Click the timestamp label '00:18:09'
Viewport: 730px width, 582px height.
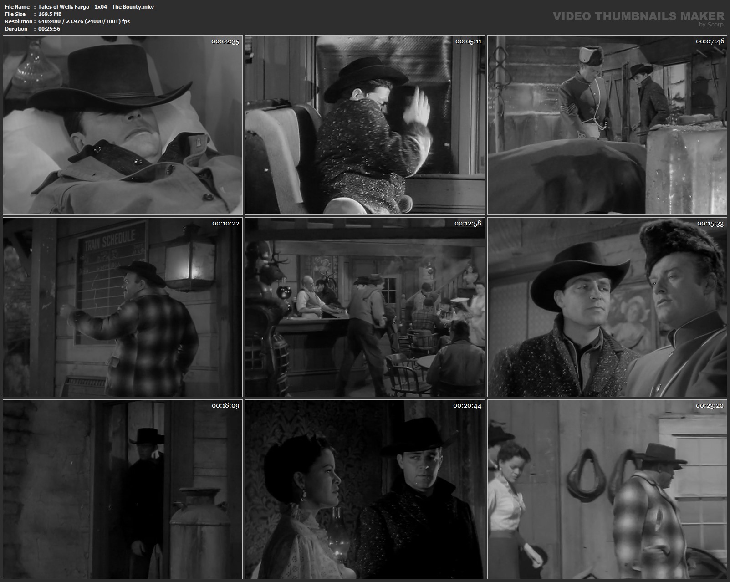pyautogui.click(x=225, y=406)
